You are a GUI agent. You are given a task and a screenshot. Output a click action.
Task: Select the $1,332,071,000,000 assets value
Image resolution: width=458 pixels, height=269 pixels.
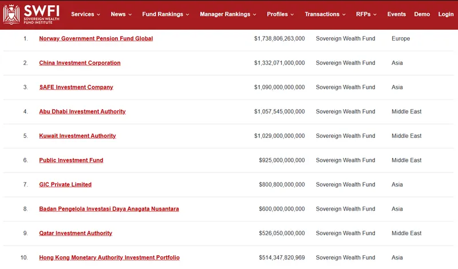pos(279,63)
